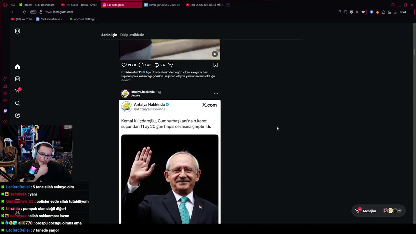
Task: Open the antalya.hakkinda profile link
Action: coord(143,92)
